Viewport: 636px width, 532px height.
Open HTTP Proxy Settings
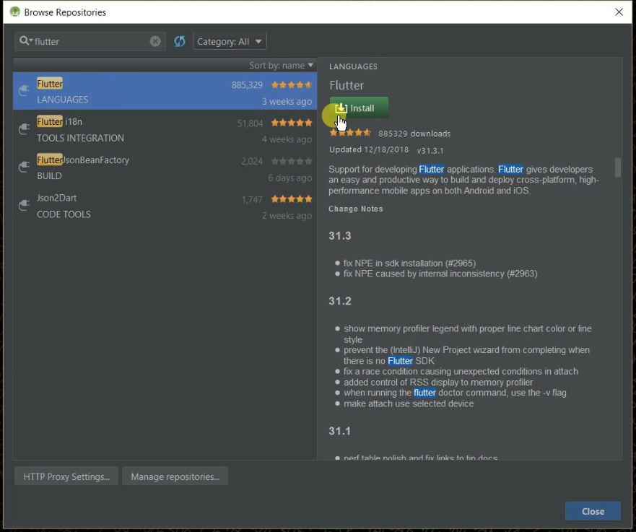click(66, 476)
